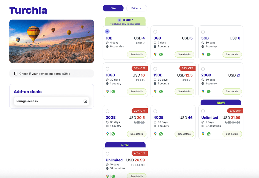Click Google Maps icon on Unlimited 7 days card

[203, 134]
